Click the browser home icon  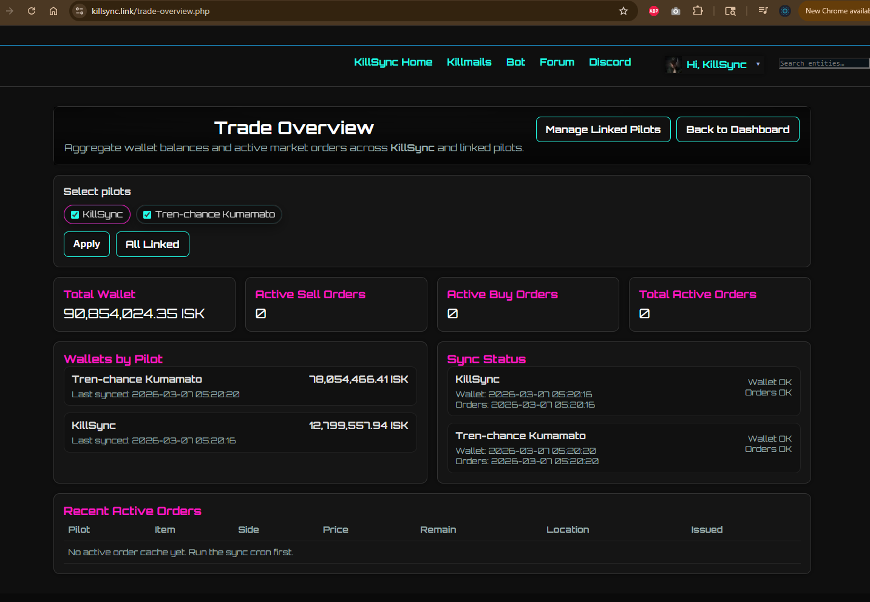point(53,11)
